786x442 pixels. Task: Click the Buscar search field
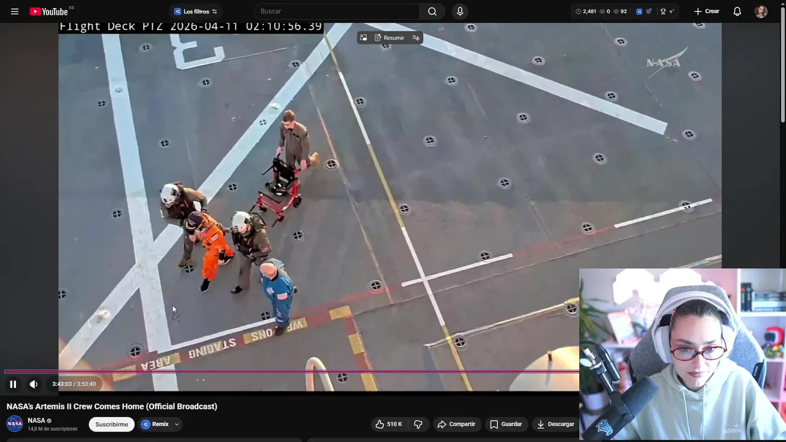(x=337, y=12)
